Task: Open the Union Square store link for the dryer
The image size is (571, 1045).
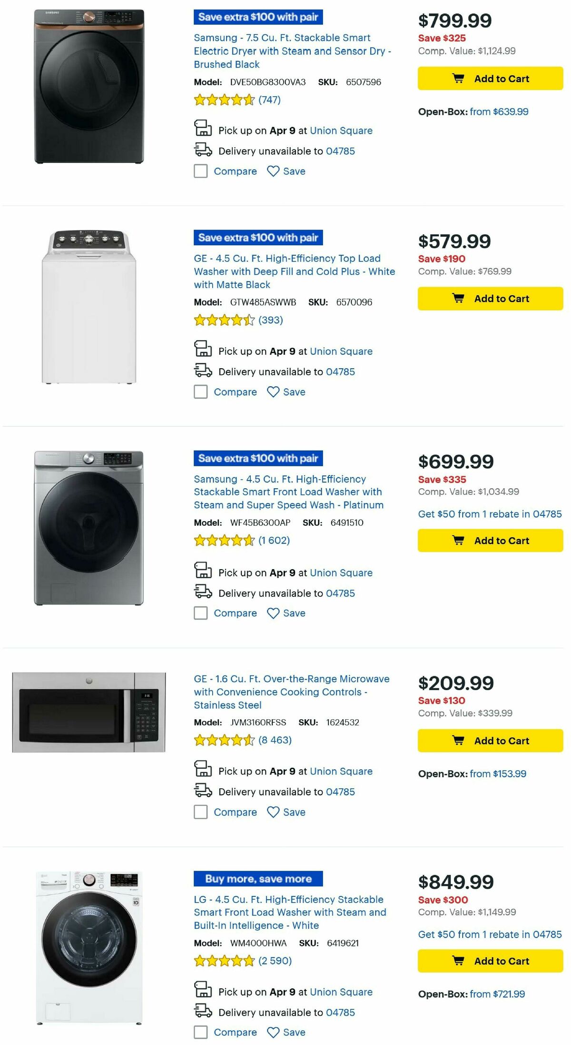Action: click(341, 131)
